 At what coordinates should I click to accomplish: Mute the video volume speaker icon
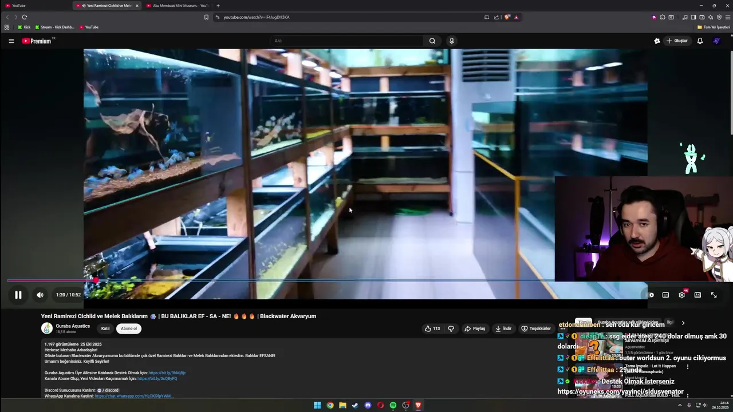click(40, 295)
